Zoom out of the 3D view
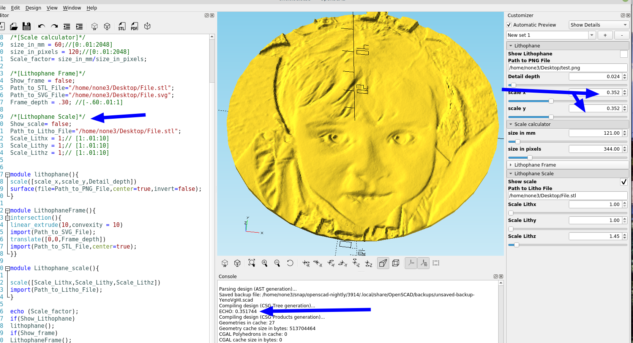 (x=277, y=263)
